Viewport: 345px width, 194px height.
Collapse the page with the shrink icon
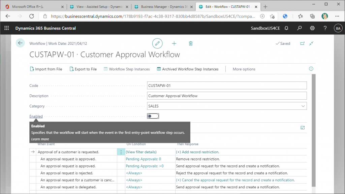311,43
